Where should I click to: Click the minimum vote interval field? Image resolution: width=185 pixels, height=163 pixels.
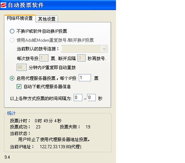(78, 98)
